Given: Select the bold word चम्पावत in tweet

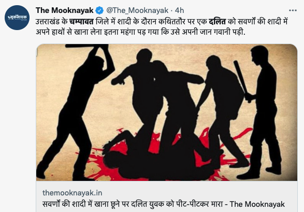Looking at the screenshot, I should [81, 22].
